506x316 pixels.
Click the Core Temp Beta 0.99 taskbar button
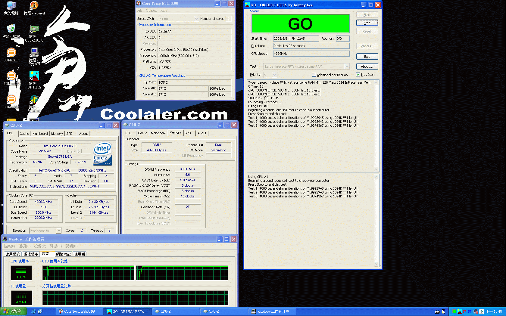coord(79,311)
